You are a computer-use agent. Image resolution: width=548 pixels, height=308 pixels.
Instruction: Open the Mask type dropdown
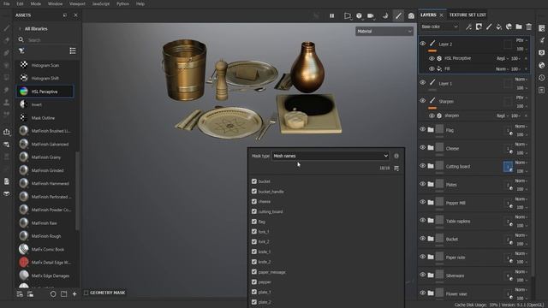pos(331,156)
